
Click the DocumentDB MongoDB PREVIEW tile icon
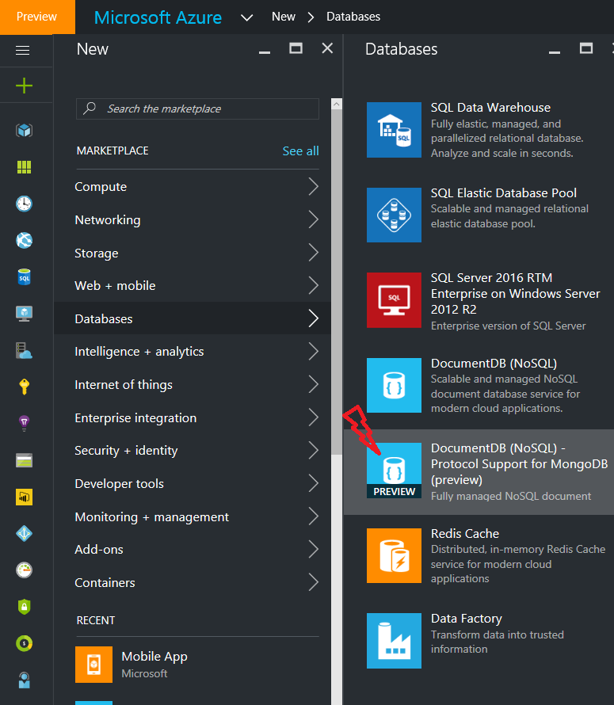[x=394, y=471]
